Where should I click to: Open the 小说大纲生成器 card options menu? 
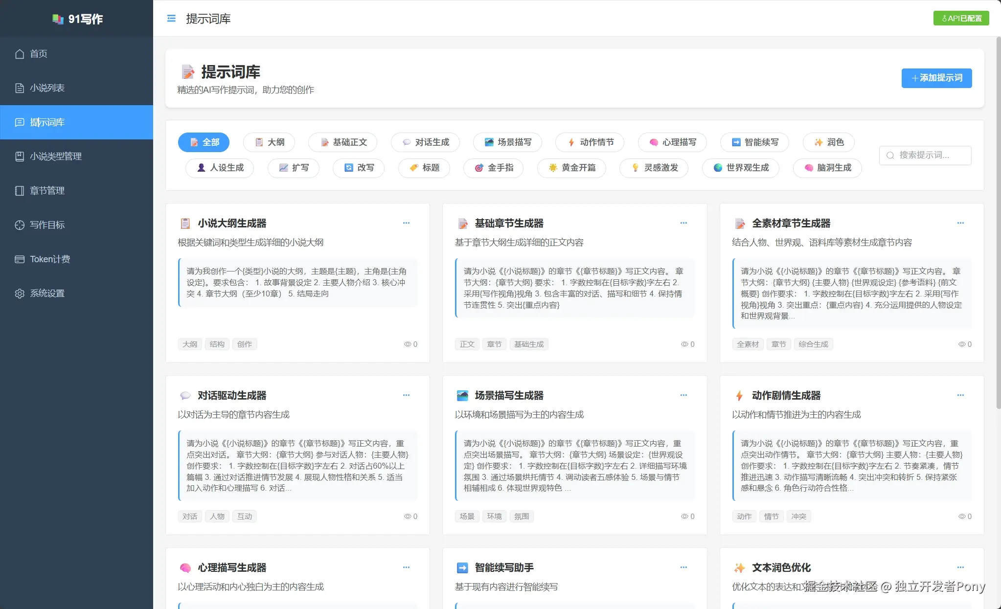407,223
